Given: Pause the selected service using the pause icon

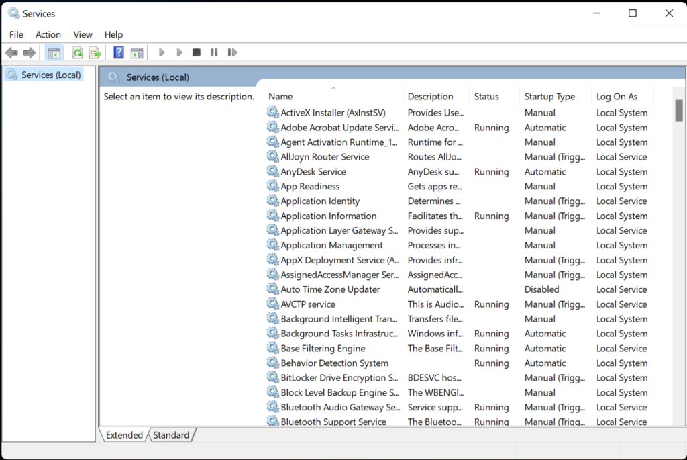Looking at the screenshot, I should click(x=213, y=52).
